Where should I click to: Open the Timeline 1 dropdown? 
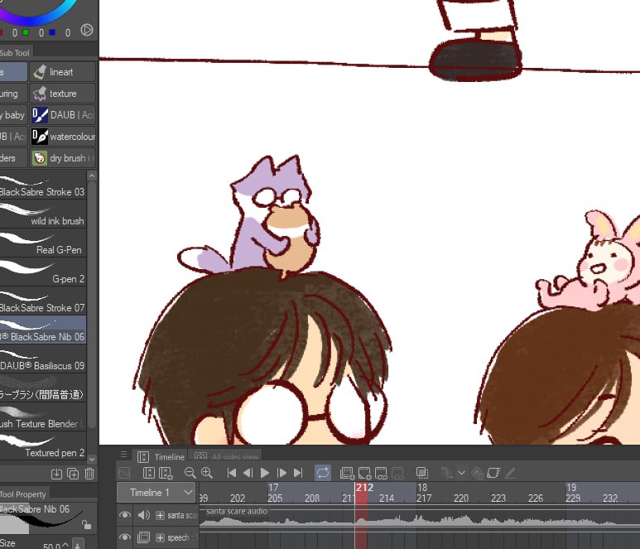click(x=156, y=493)
